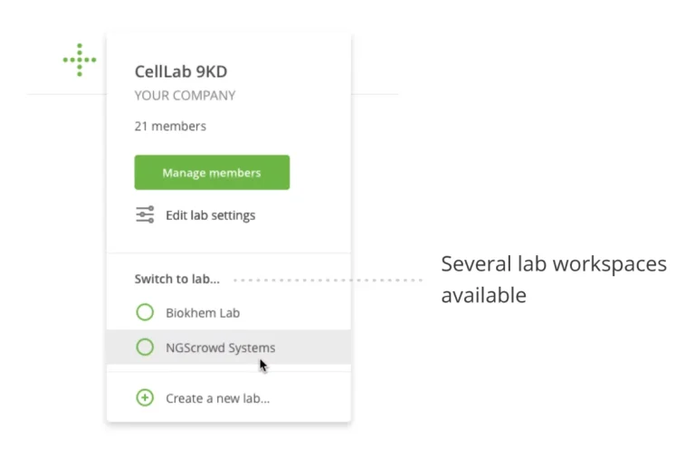Viewport: 695px width, 457px height.
Task: Click the green plus circle icon
Action: (x=145, y=397)
